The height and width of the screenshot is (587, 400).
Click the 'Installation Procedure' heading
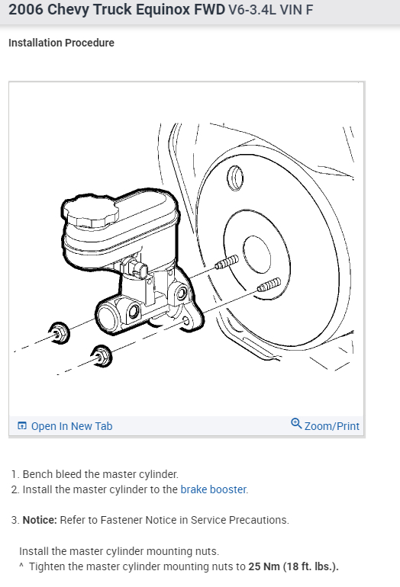62,43
